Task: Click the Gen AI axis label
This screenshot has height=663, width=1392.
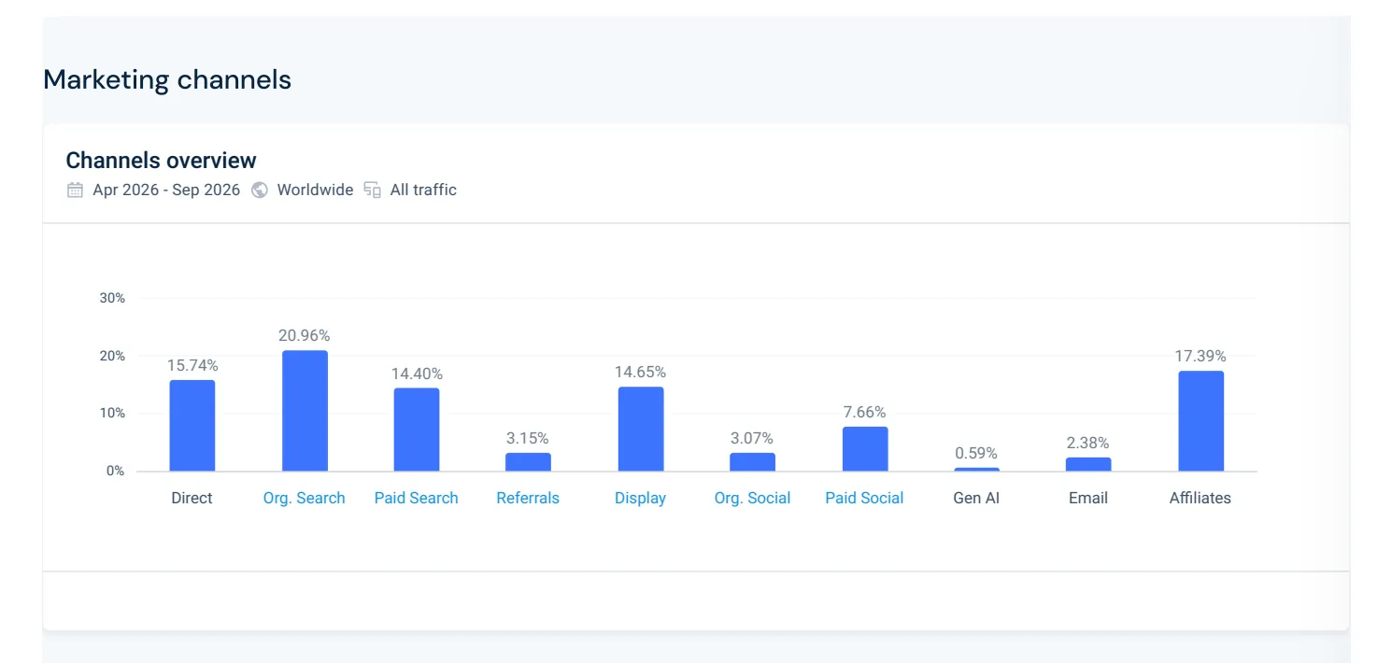Action: pos(976,498)
